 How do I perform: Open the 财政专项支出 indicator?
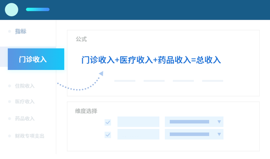[x=29, y=136]
